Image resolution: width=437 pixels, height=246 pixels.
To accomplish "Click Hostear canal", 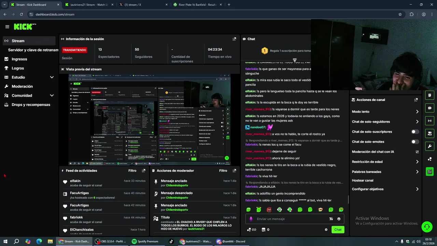I will tap(363, 180).
